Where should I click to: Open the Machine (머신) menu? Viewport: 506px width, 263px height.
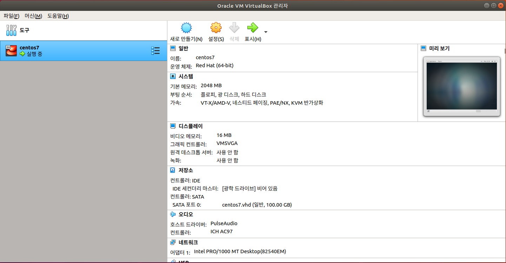33,16
